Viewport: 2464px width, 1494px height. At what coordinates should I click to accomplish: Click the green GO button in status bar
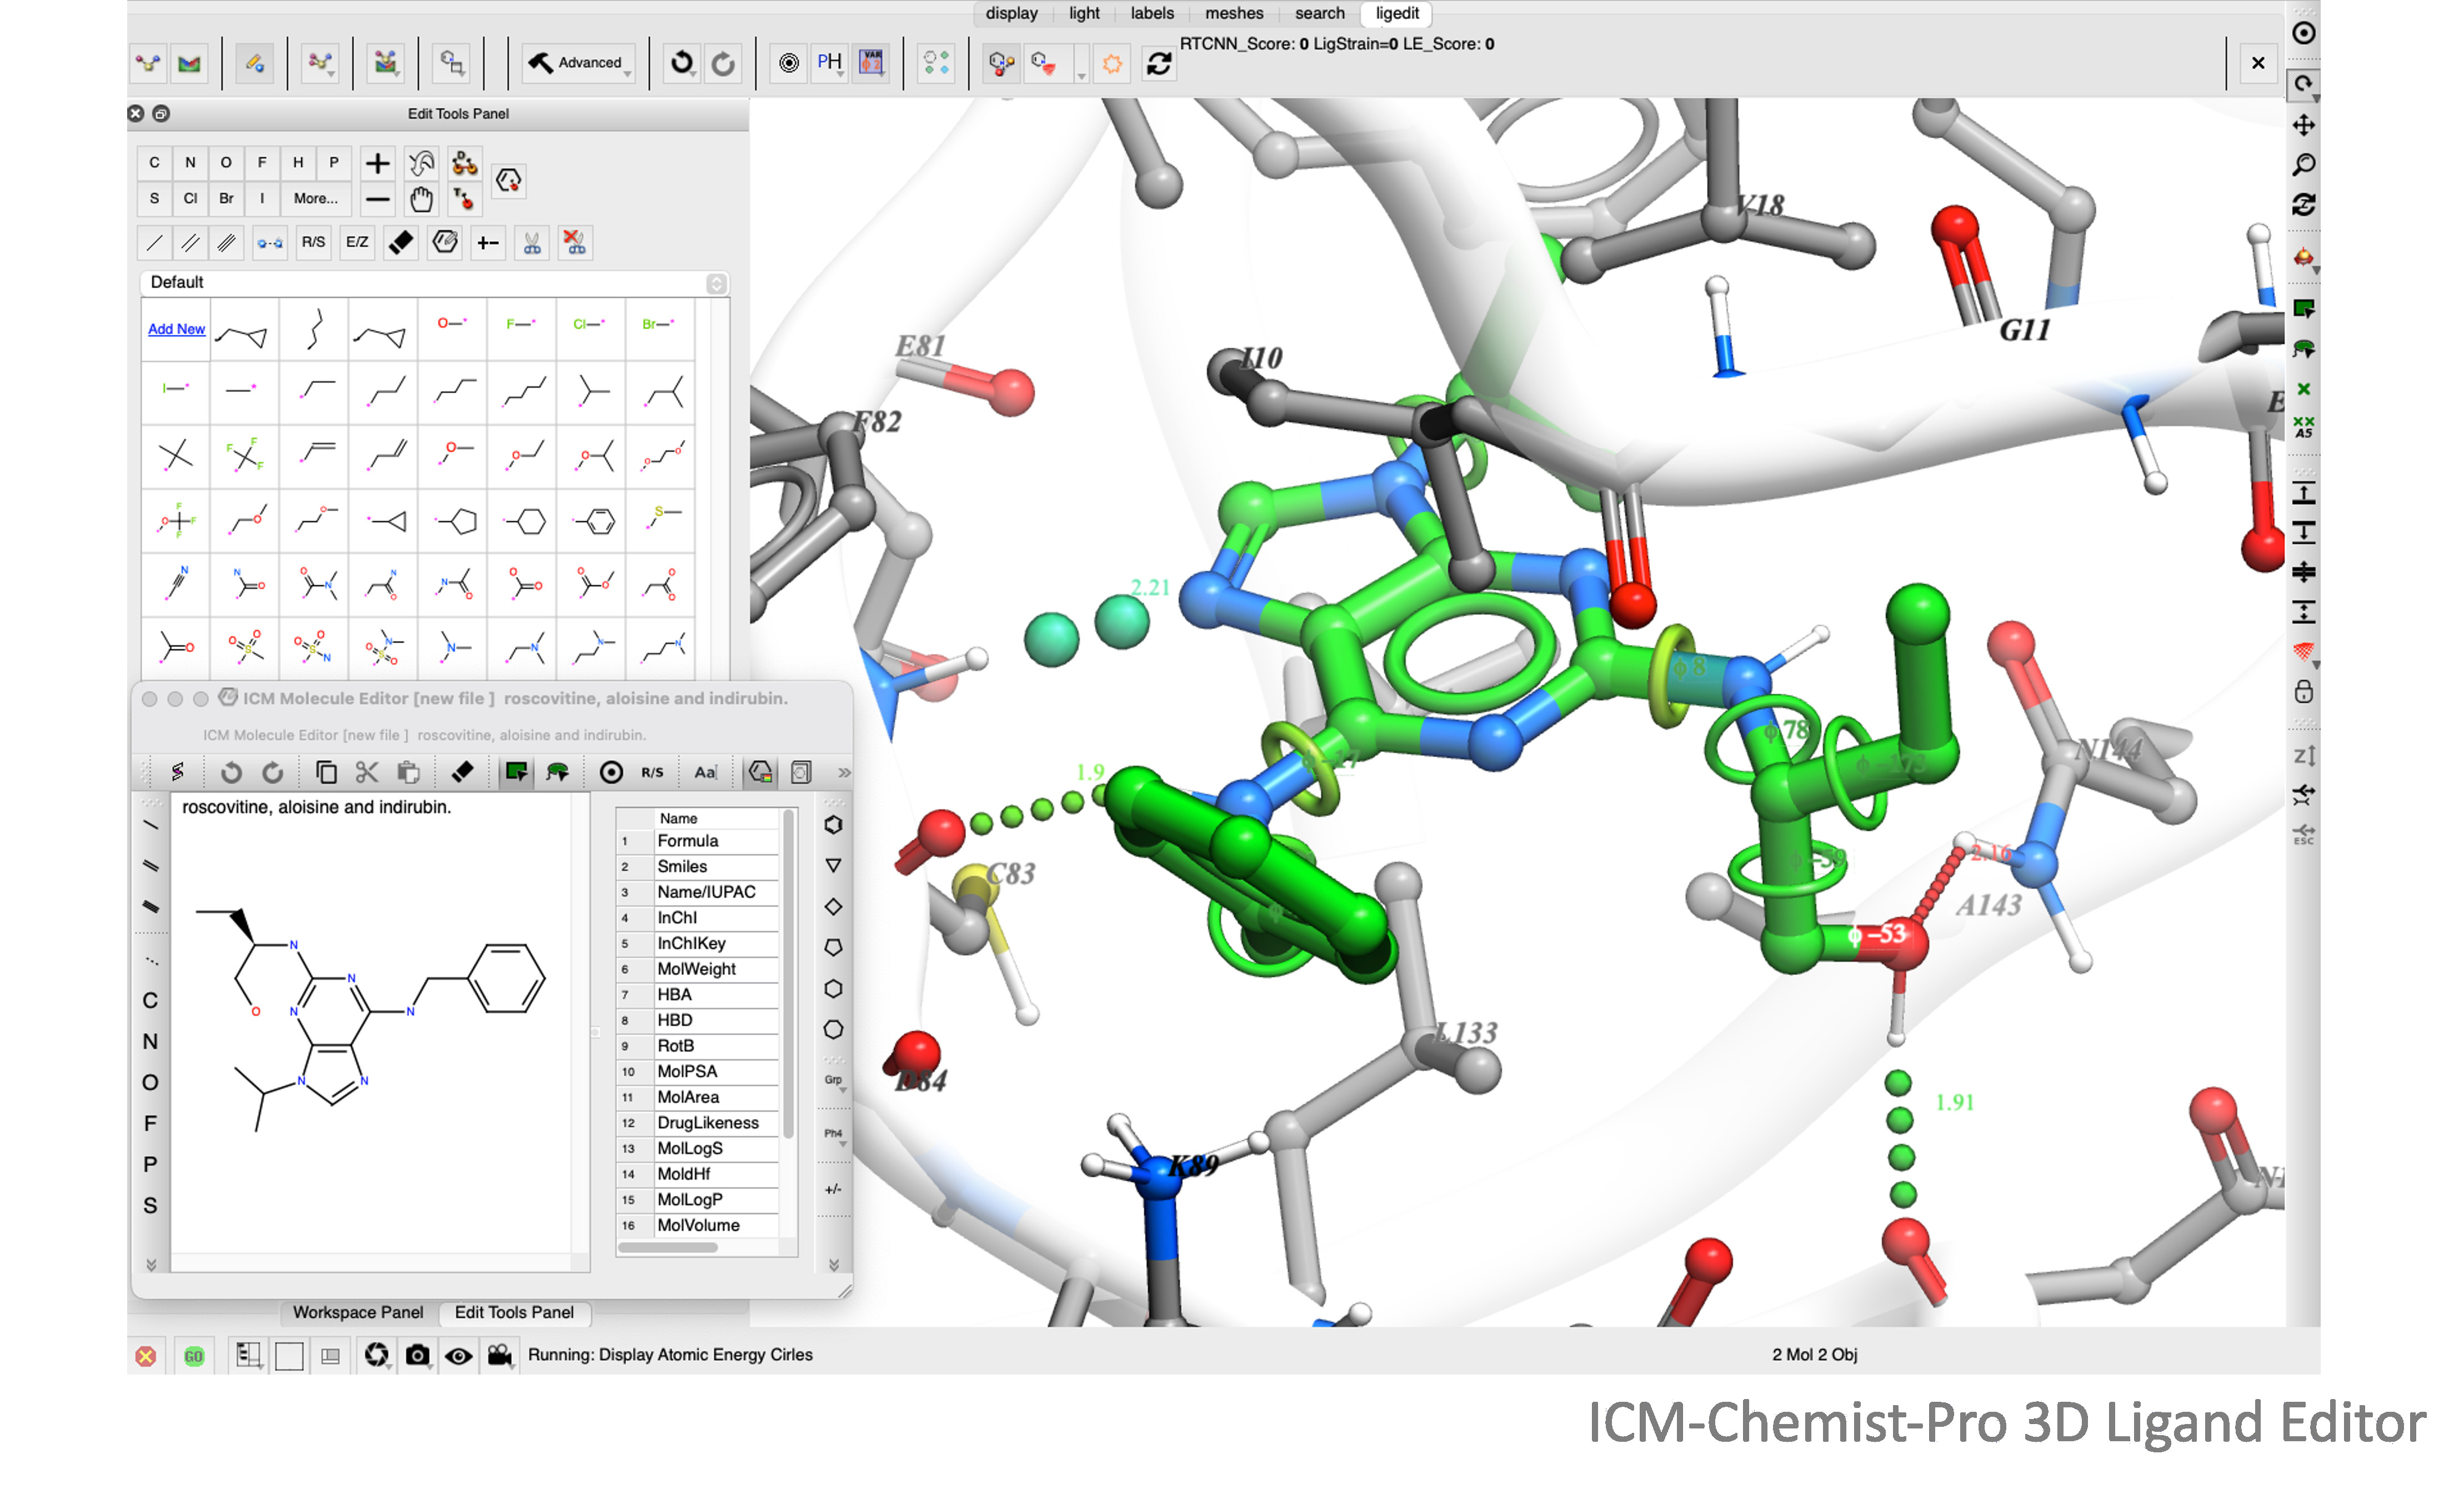(x=193, y=1356)
